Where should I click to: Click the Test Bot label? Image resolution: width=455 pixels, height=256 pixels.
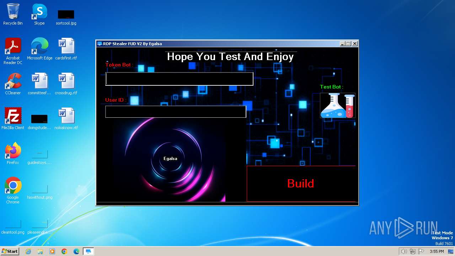[x=332, y=87]
